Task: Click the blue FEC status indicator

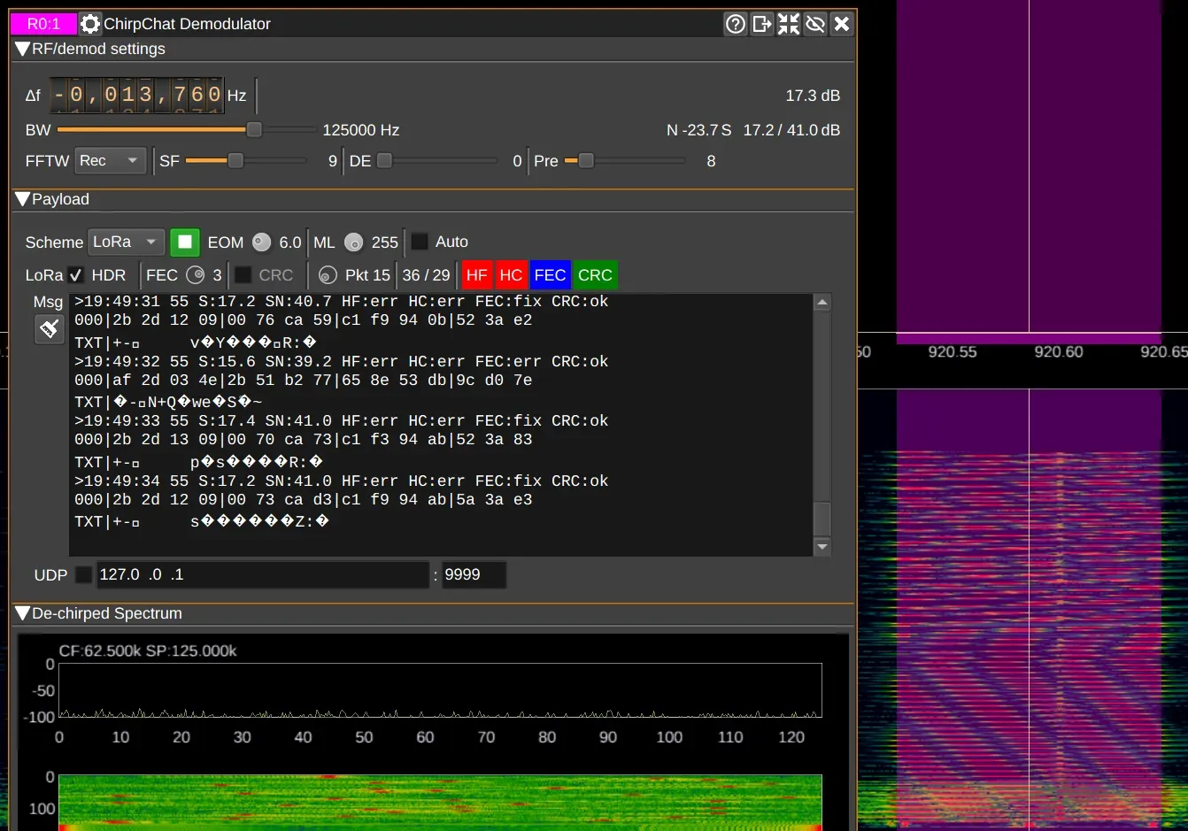Action: pos(550,275)
